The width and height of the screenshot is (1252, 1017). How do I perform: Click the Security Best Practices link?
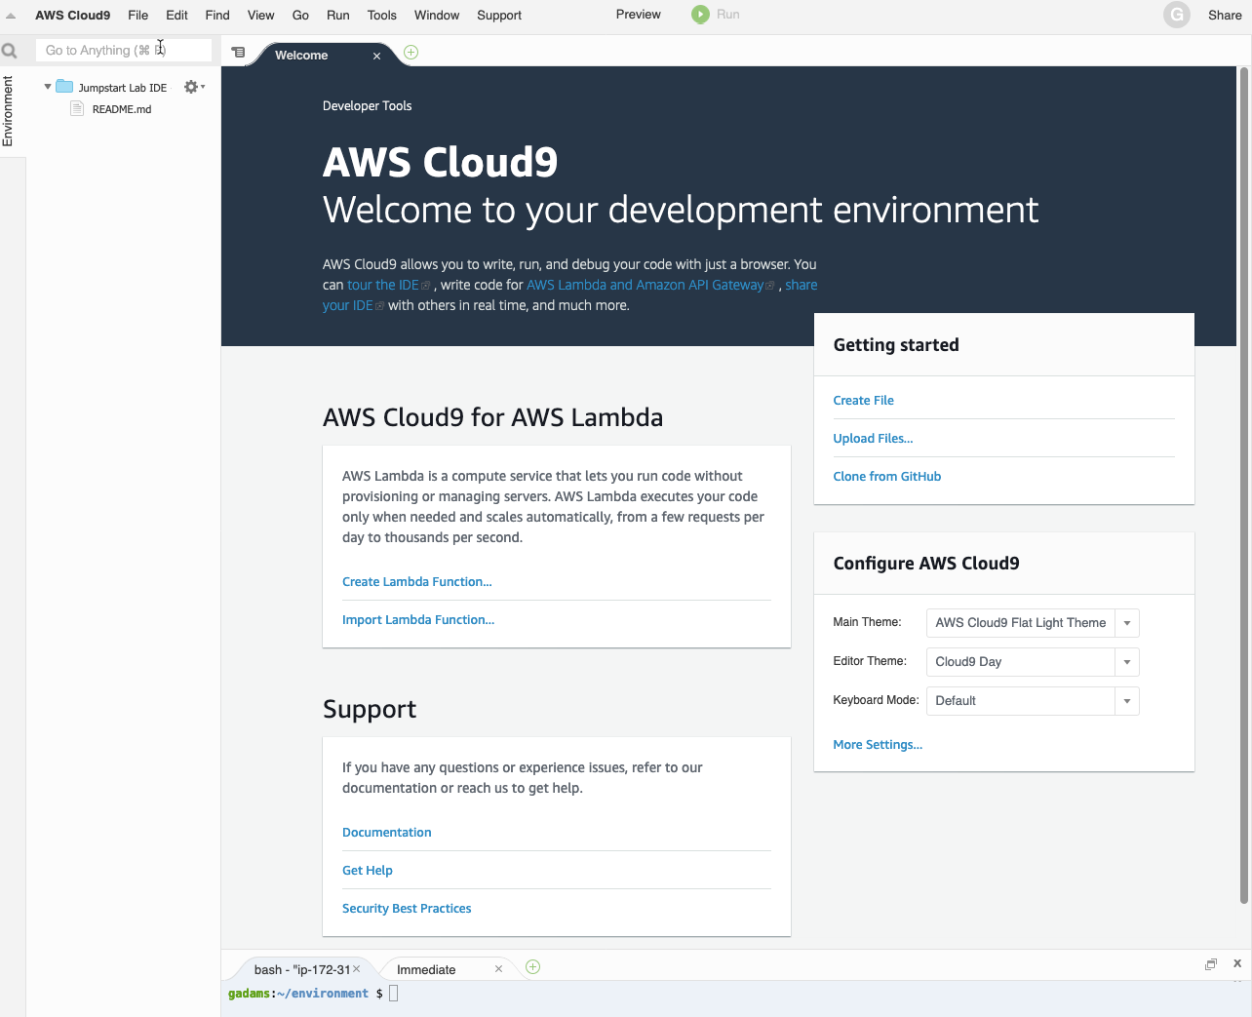point(407,909)
